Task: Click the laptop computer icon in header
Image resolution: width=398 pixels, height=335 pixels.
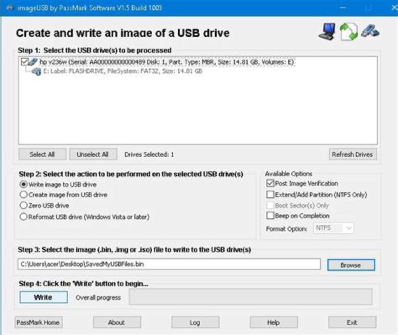Action: (327, 32)
